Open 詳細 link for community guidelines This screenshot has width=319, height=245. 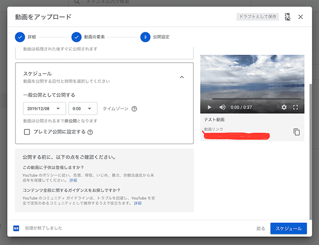[138, 203]
